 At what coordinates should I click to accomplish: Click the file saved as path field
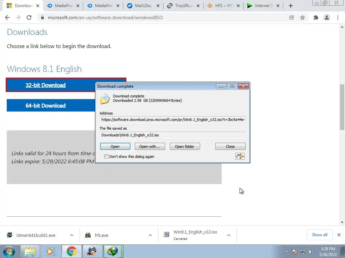coord(173,135)
